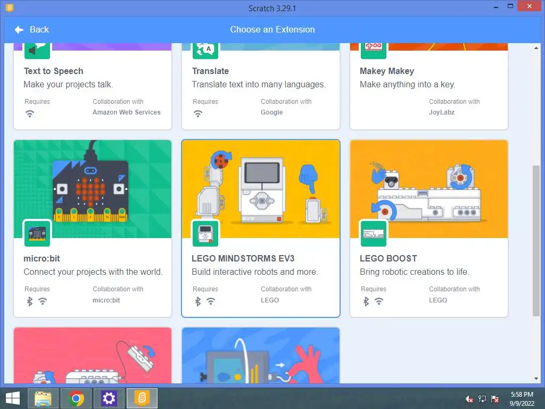Click 'LEGO' collaboration text on EV3 card
Viewport: 545px width, 409px height.
[270, 300]
